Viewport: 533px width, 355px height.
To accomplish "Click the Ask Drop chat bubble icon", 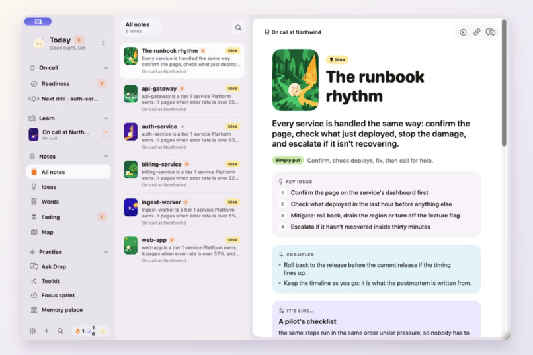I will coord(34,266).
